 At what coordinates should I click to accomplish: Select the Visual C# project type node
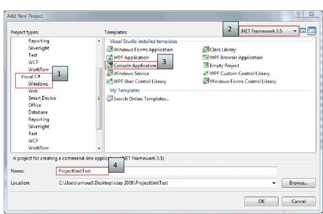tap(30, 76)
